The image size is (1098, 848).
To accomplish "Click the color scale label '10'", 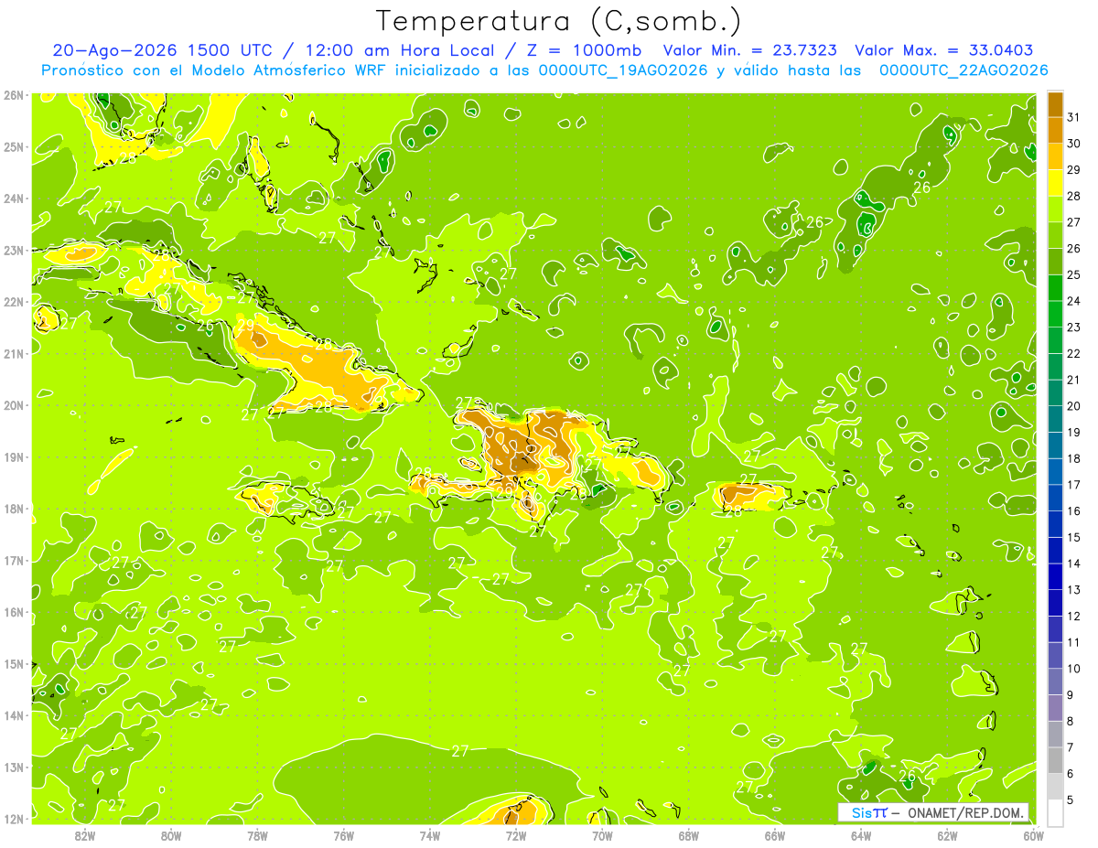I will click(x=1074, y=669).
